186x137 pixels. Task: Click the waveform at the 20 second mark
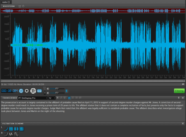click(x=101, y=44)
